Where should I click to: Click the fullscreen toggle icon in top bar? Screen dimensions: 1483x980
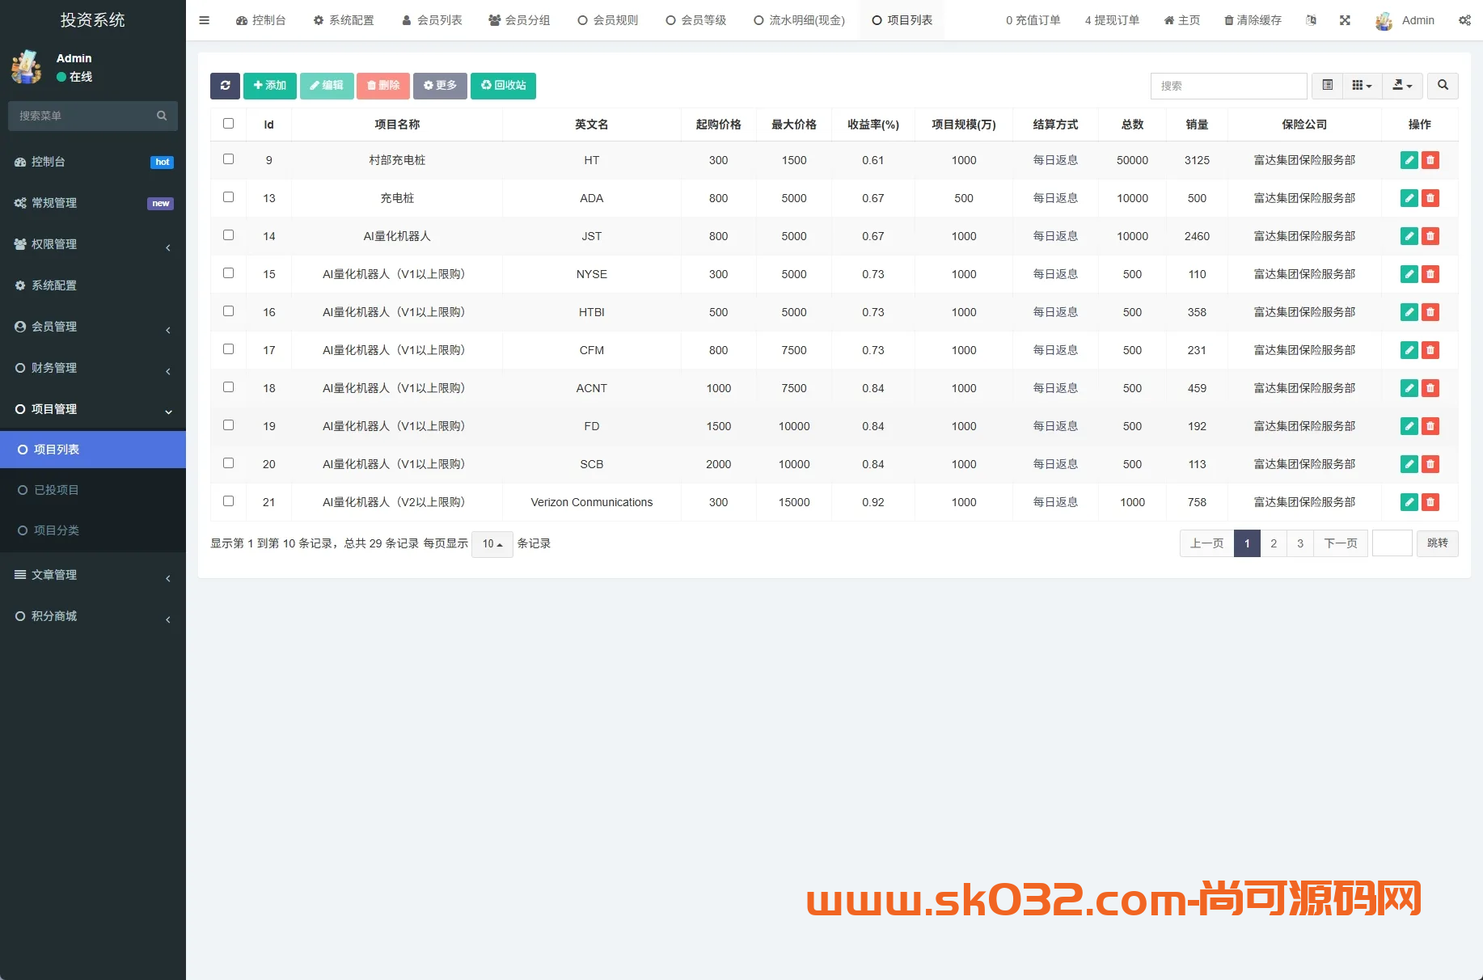click(1345, 19)
